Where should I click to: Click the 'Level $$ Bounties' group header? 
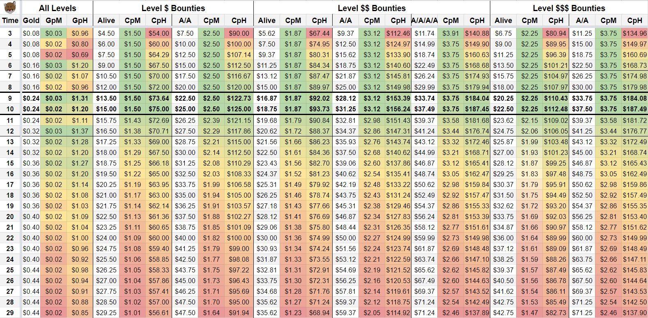point(371,8)
